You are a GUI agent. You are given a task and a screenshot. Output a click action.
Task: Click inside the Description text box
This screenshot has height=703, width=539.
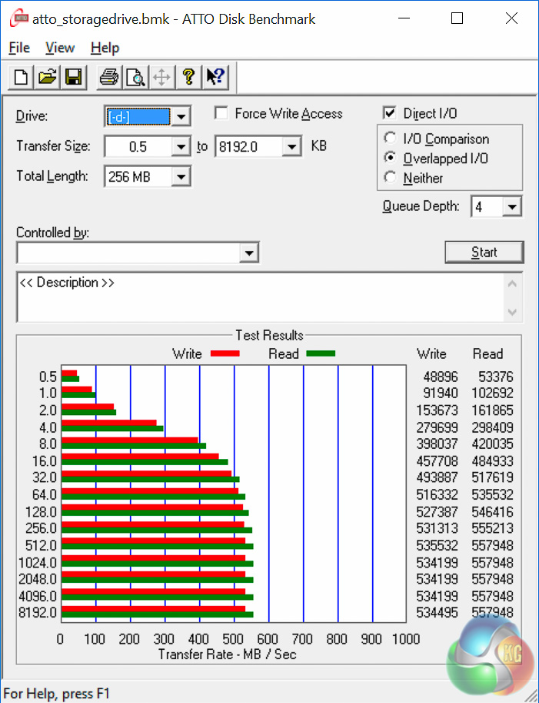click(260, 296)
